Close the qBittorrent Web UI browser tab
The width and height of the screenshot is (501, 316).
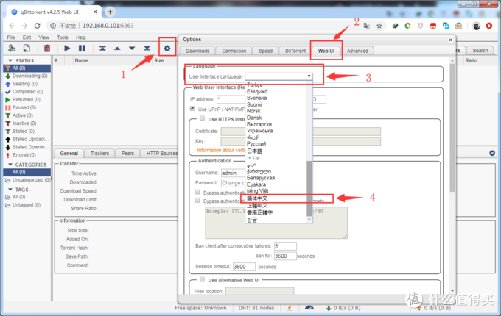pos(95,12)
